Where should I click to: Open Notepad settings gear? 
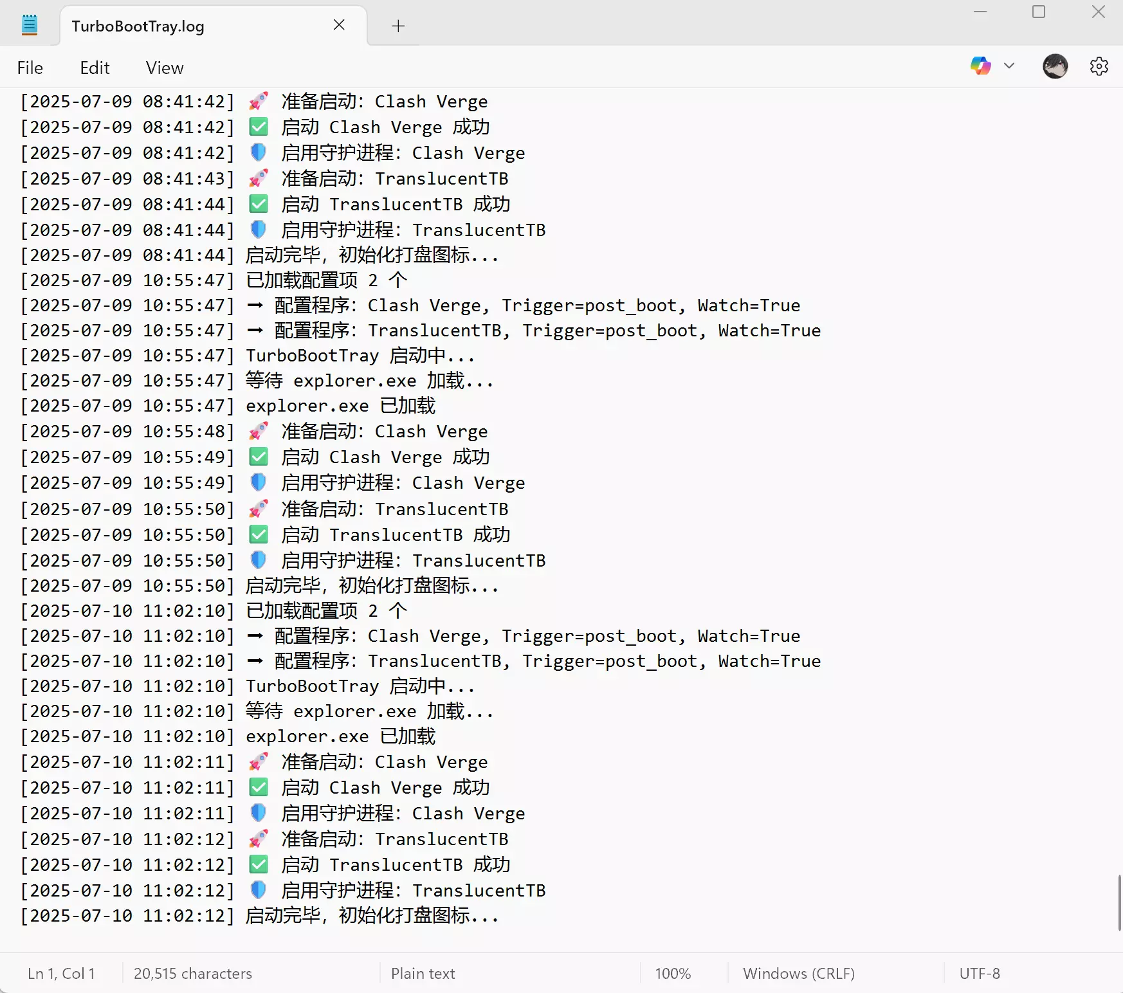pyautogui.click(x=1099, y=66)
